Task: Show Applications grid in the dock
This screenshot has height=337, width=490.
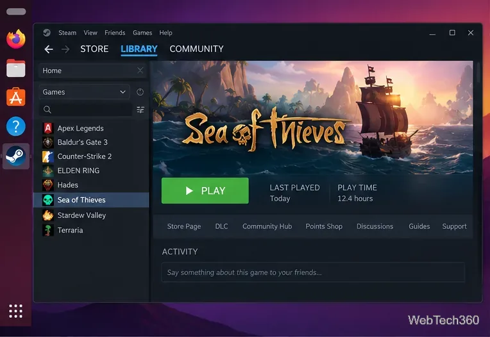Action: pyautogui.click(x=15, y=311)
